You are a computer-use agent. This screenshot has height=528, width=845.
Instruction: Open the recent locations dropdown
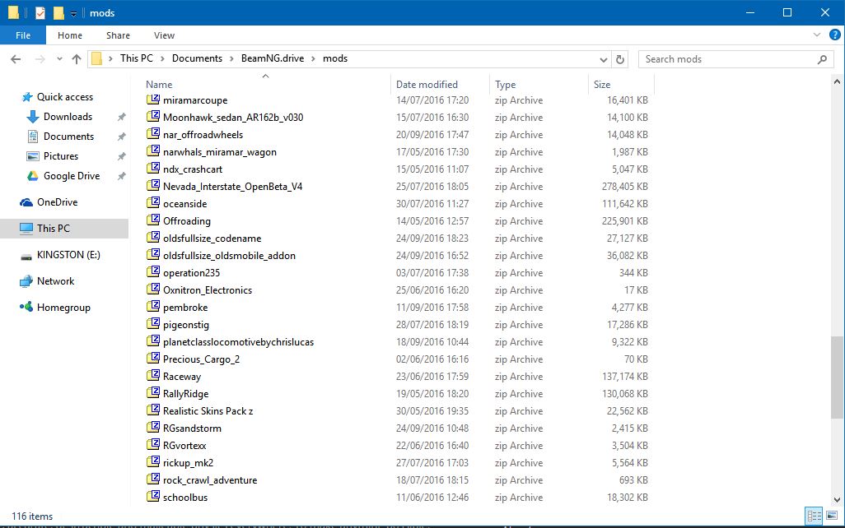59,59
